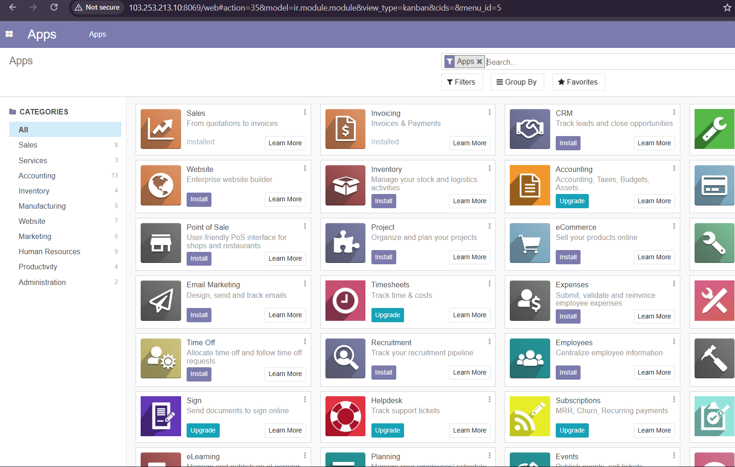
Task: Expand the Group By dropdown
Action: (517, 82)
